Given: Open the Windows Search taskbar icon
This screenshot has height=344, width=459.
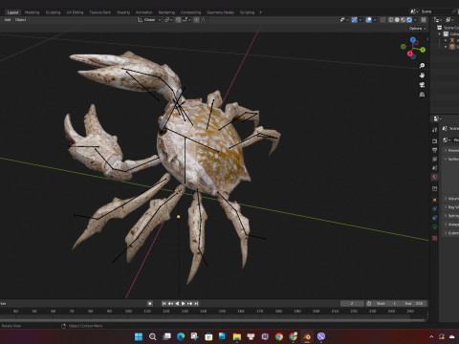Looking at the screenshot, I should click(x=153, y=336).
